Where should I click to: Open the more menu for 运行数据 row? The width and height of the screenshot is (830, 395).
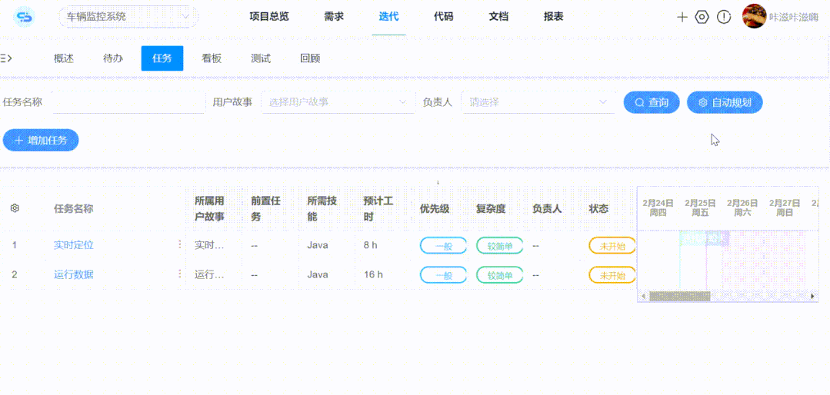click(179, 274)
